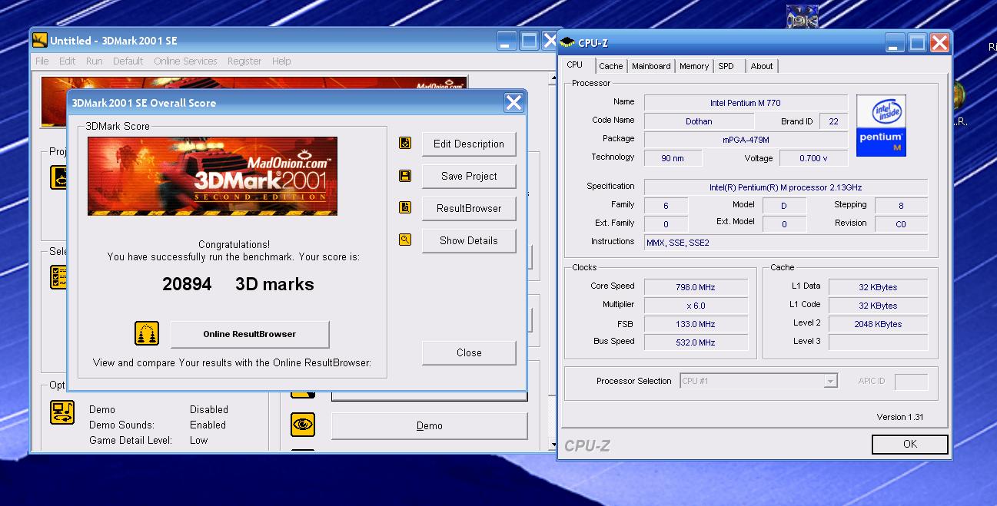Click the MadOnion 3DMark2001 banner image
Screen dimensions: 997x506
(212, 176)
